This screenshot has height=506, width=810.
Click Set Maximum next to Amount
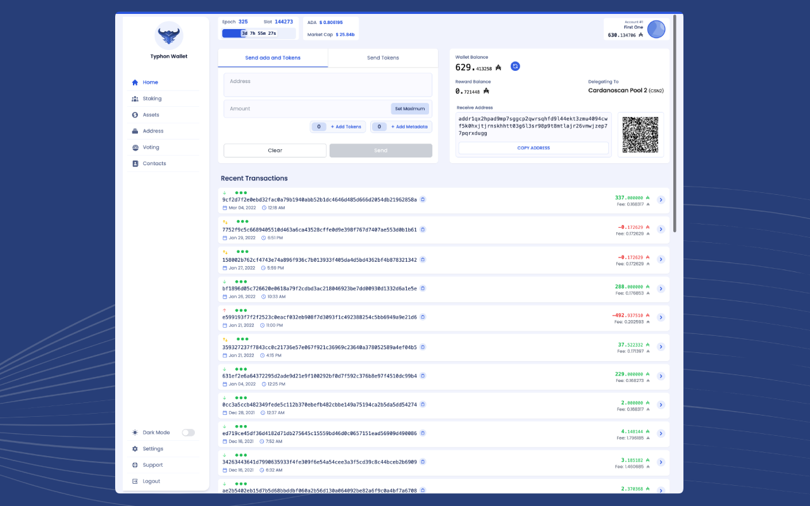[x=409, y=108]
